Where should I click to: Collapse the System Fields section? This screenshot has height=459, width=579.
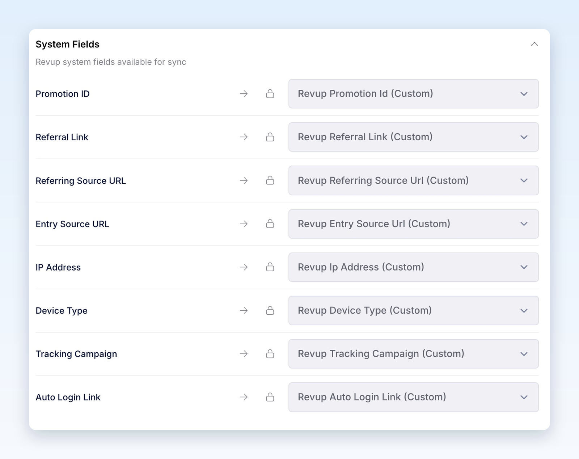click(x=534, y=44)
